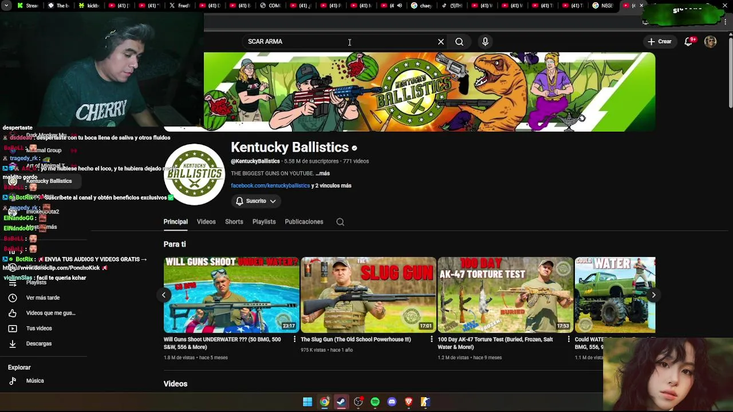This screenshot has width=733, height=412.
Task: Open the green monster truck video thumbnail
Action: click(x=615, y=295)
